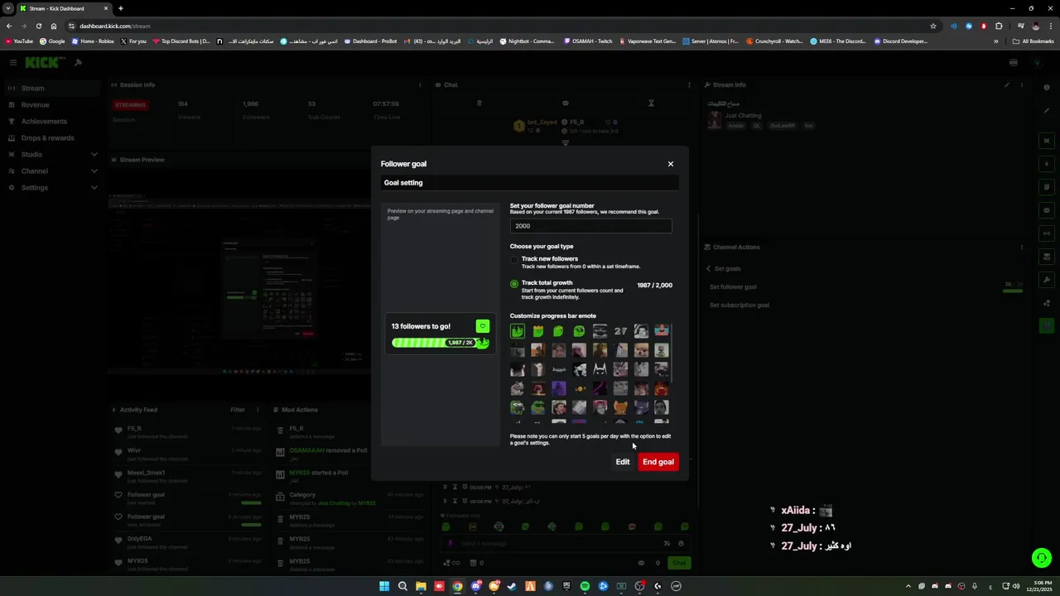Expand the Studio sidebar section
Viewport: 1060px width, 596px height.
tap(53, 154)
